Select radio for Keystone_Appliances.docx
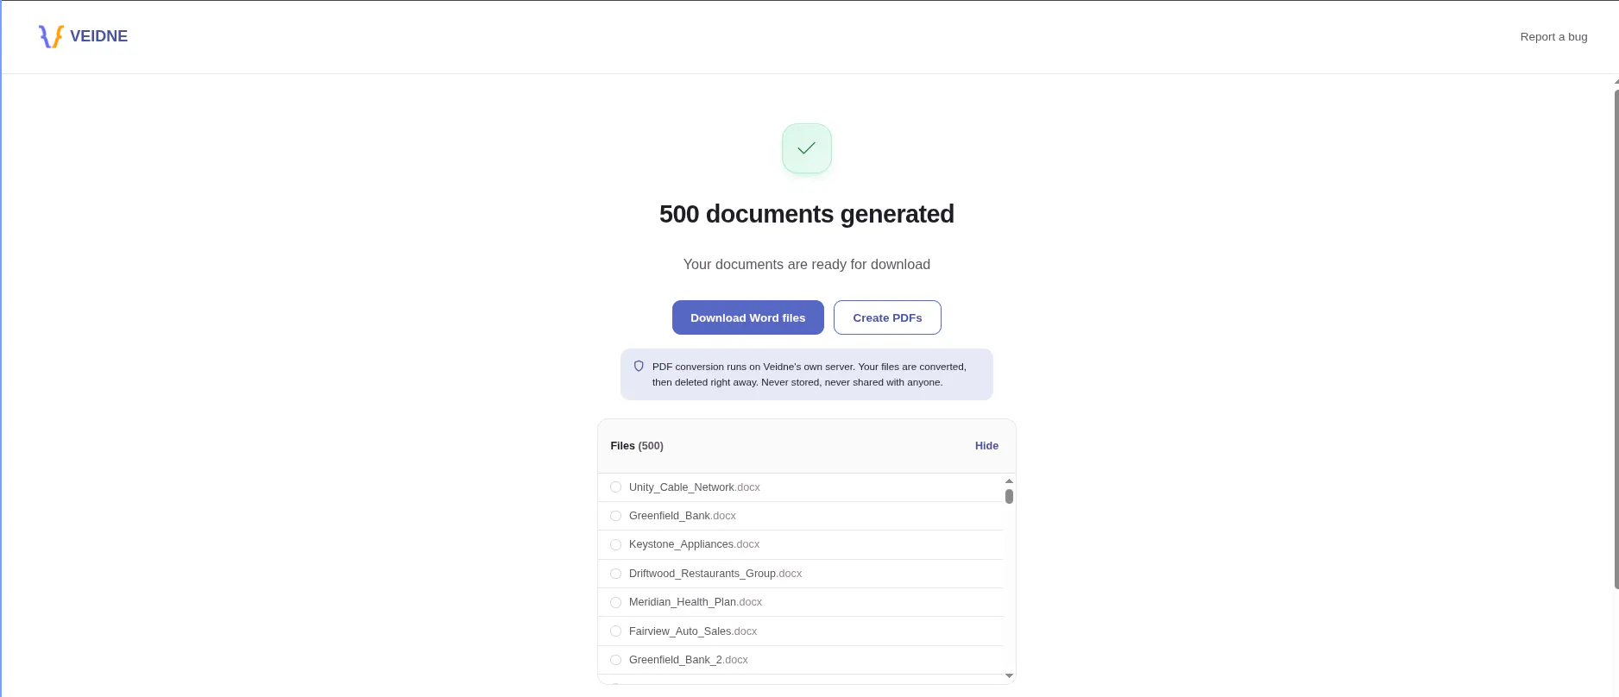Screen dimensions: 1619x697 [615, 544]
